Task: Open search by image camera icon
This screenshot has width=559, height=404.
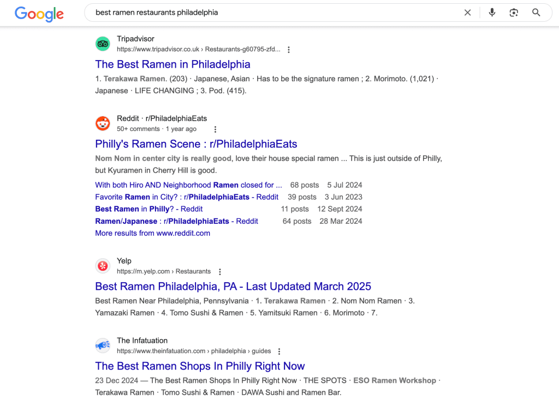Action: (514, 13)
